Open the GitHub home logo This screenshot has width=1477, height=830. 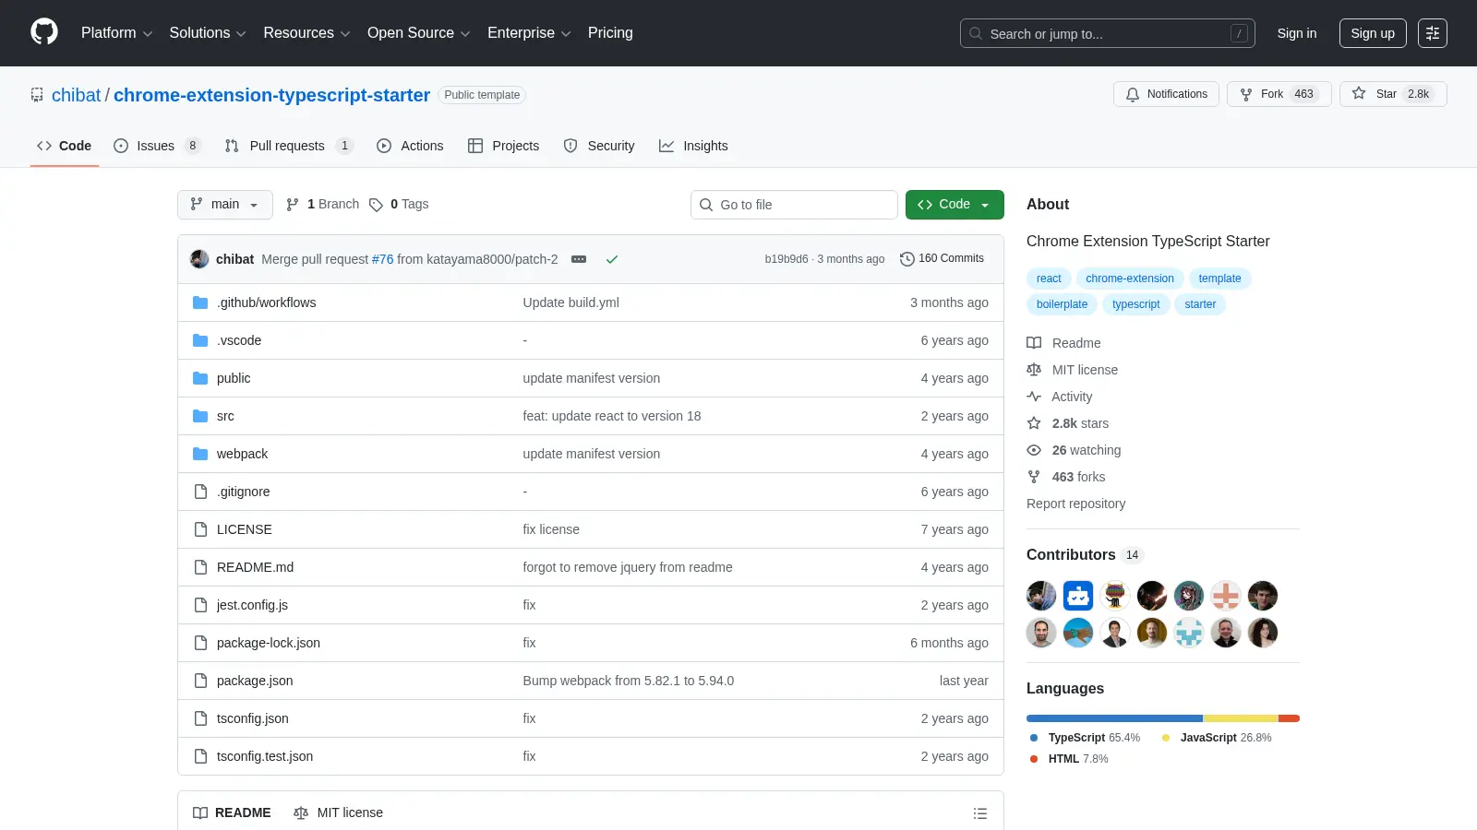[44, 32]
